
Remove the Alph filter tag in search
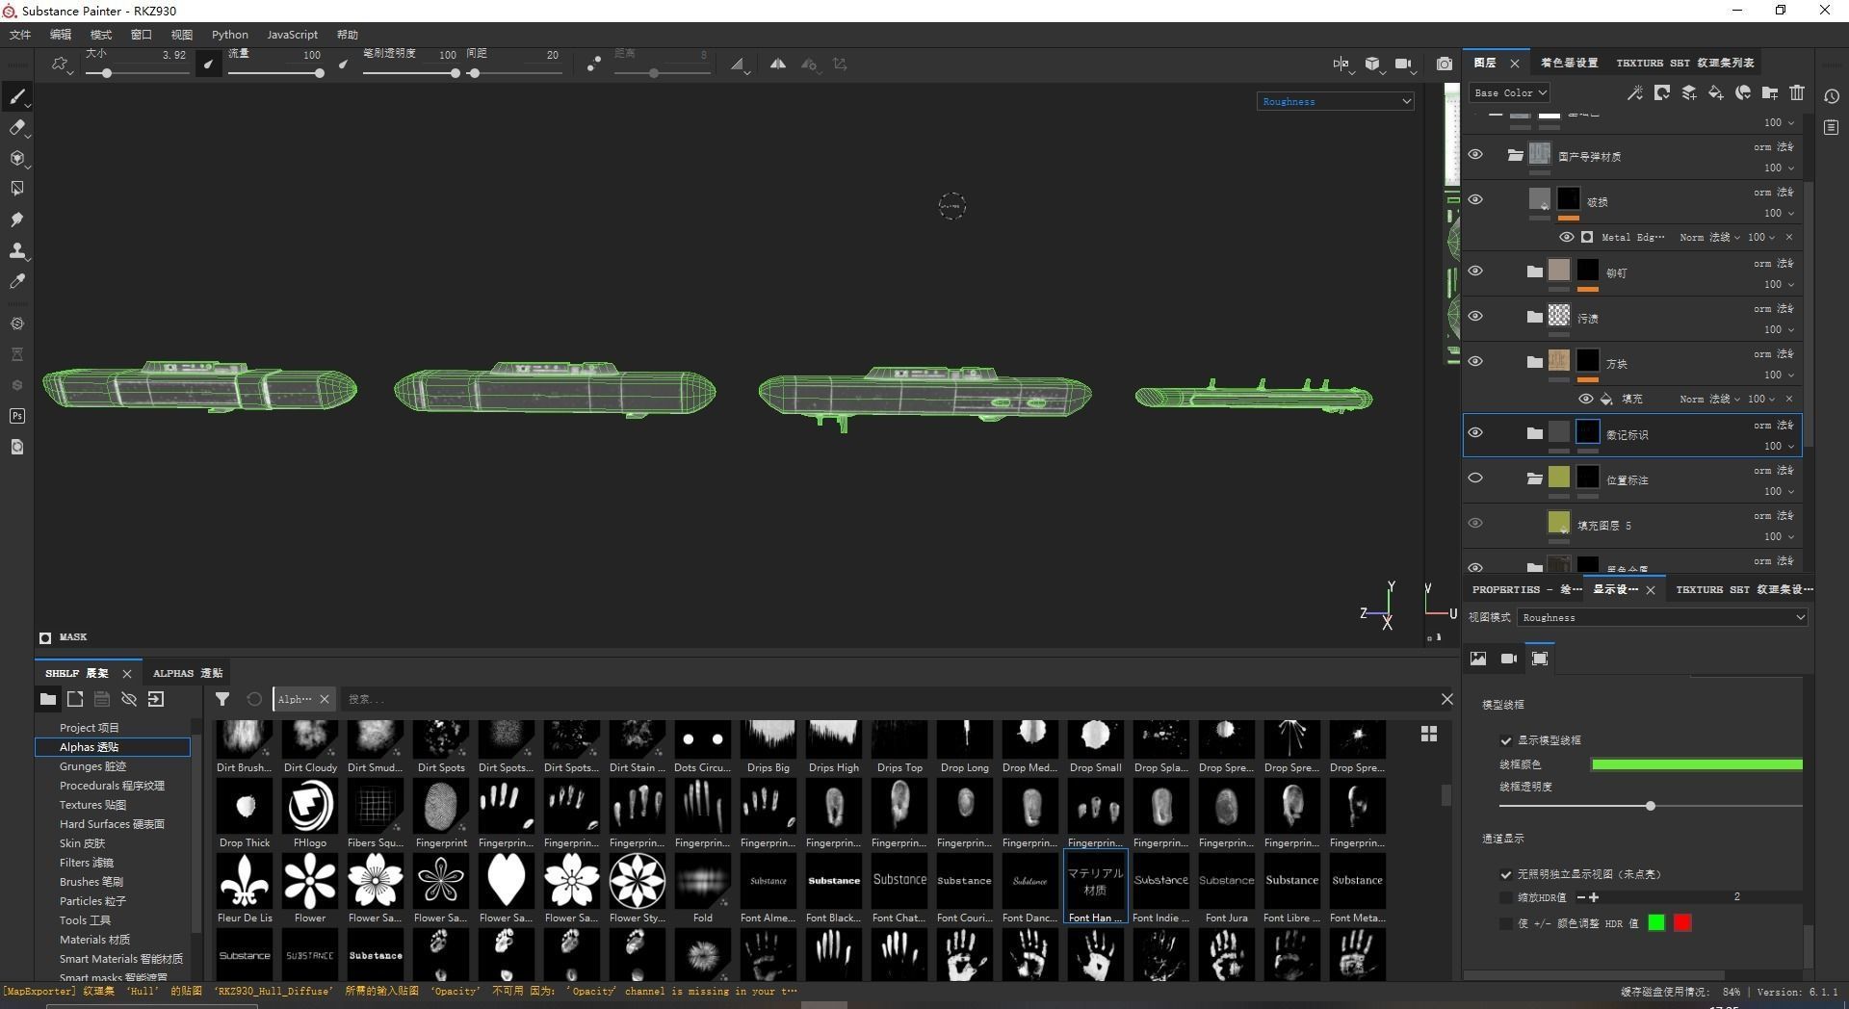click(x=325, y=699)
